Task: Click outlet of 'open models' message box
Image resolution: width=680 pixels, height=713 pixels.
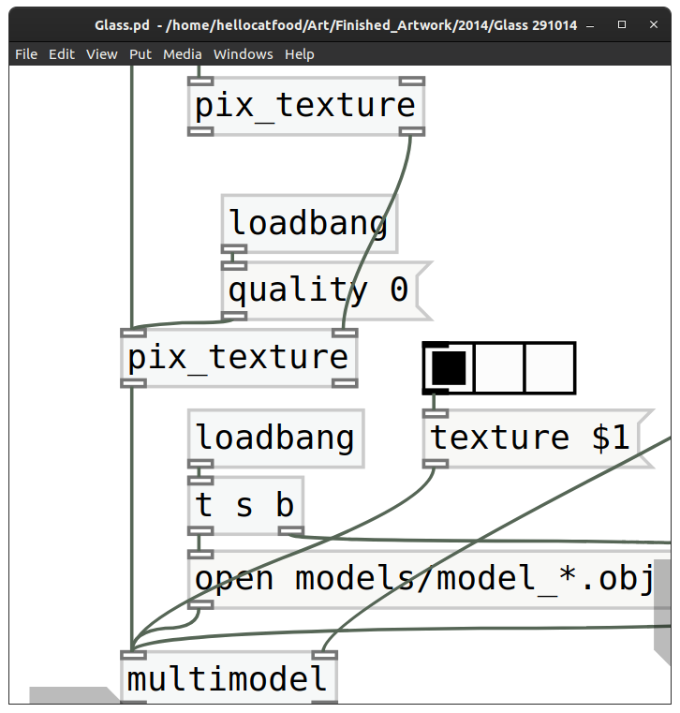Action: (200, 604)
